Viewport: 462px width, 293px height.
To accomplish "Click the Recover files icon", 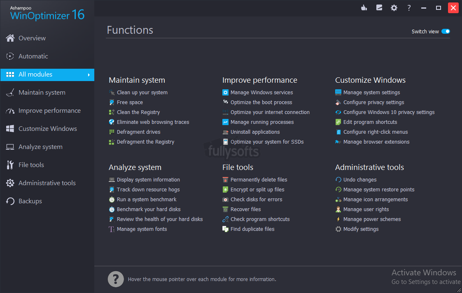I will click(x=225, y=209).
